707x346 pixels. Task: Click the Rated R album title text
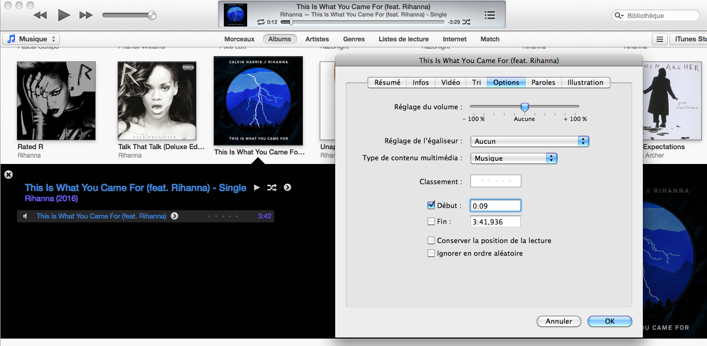[x=30, y=147]
